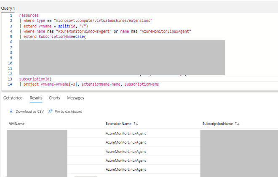Place cursor on the split(id, "/") line
Screen dimensions: 278x177
click(x=53, y=26)
